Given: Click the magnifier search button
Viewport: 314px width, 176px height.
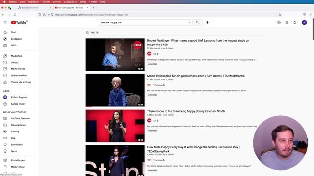Looking at the screenshot, I should coord(197,22).
